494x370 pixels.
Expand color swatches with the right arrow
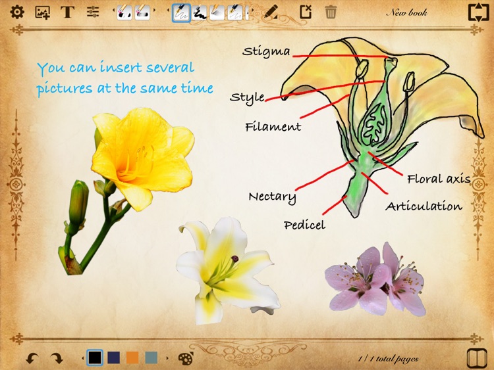click(167, 358)
